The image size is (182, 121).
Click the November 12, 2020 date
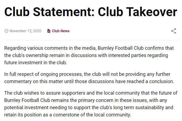click(x=25, y=31)
